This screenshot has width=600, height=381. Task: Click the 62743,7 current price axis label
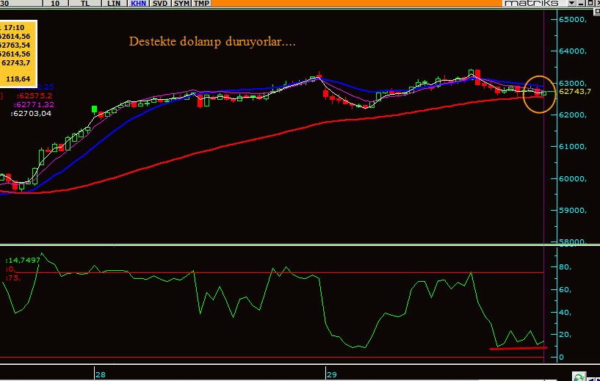[x=575, y=92]
